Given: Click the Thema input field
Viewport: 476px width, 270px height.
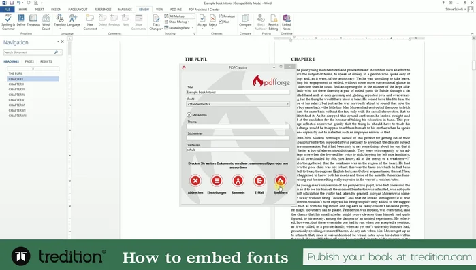Looking at the screenshot, I should 238,126.
